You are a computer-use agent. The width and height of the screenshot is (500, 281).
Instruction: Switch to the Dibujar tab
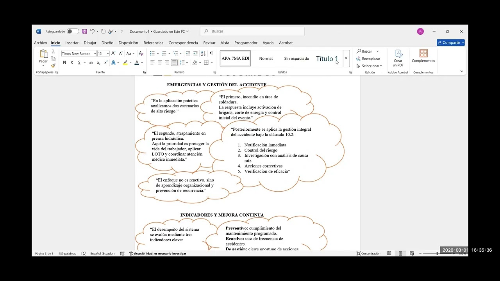click(x=90, y=43)
